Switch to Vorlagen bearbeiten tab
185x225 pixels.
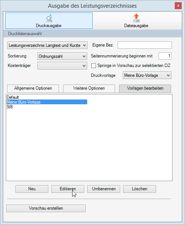click(x=145, y=88)
